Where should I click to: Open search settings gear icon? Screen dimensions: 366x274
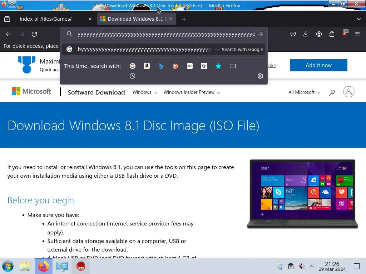[x=260, y=76]
